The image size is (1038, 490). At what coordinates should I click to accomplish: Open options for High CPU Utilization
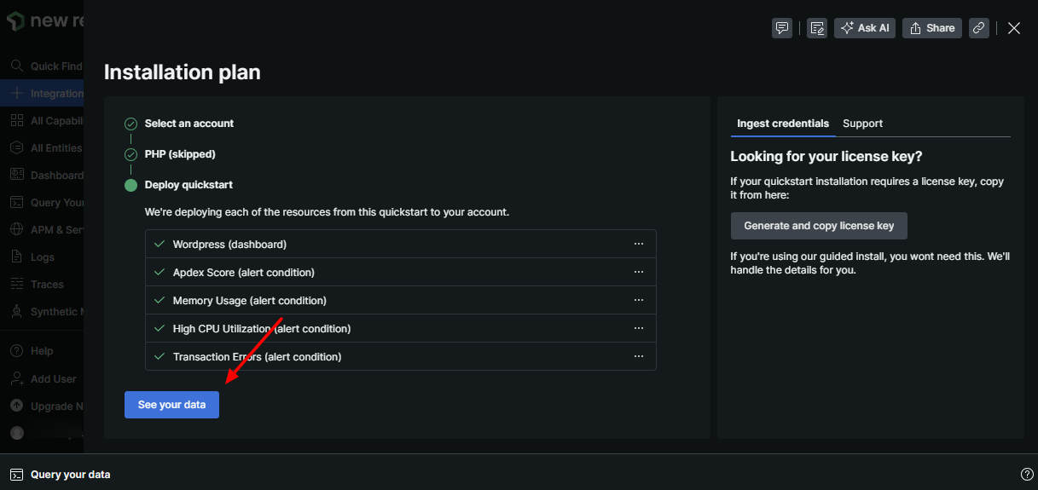point(639,328)
